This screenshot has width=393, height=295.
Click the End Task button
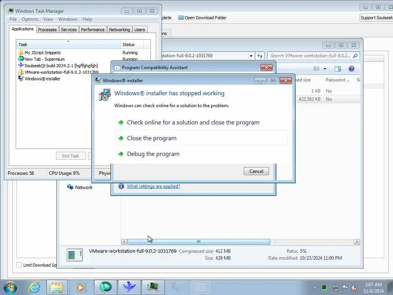pos(71,156)
